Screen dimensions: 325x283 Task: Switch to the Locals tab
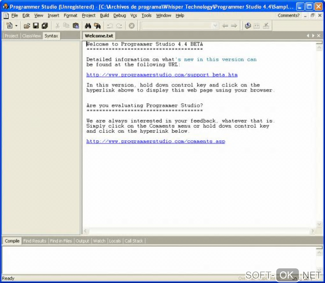115,241
